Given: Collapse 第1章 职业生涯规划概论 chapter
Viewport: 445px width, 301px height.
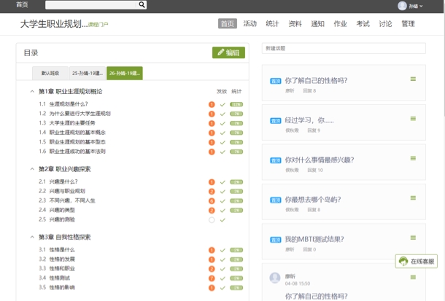Looking at the screenshot, I should tap(32, 92).
